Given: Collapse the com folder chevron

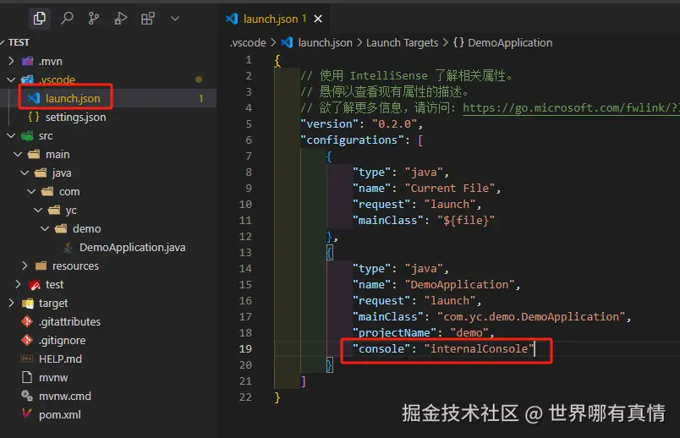Looking at the screenshot, I should (31, 191).
